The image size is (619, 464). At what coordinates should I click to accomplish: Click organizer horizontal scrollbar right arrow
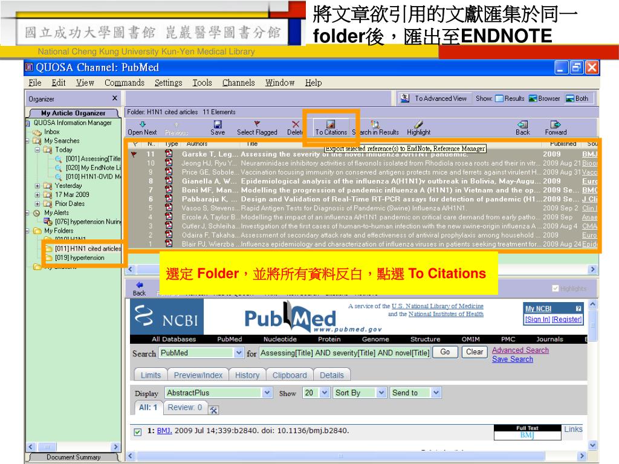click(x=115, y=446)
